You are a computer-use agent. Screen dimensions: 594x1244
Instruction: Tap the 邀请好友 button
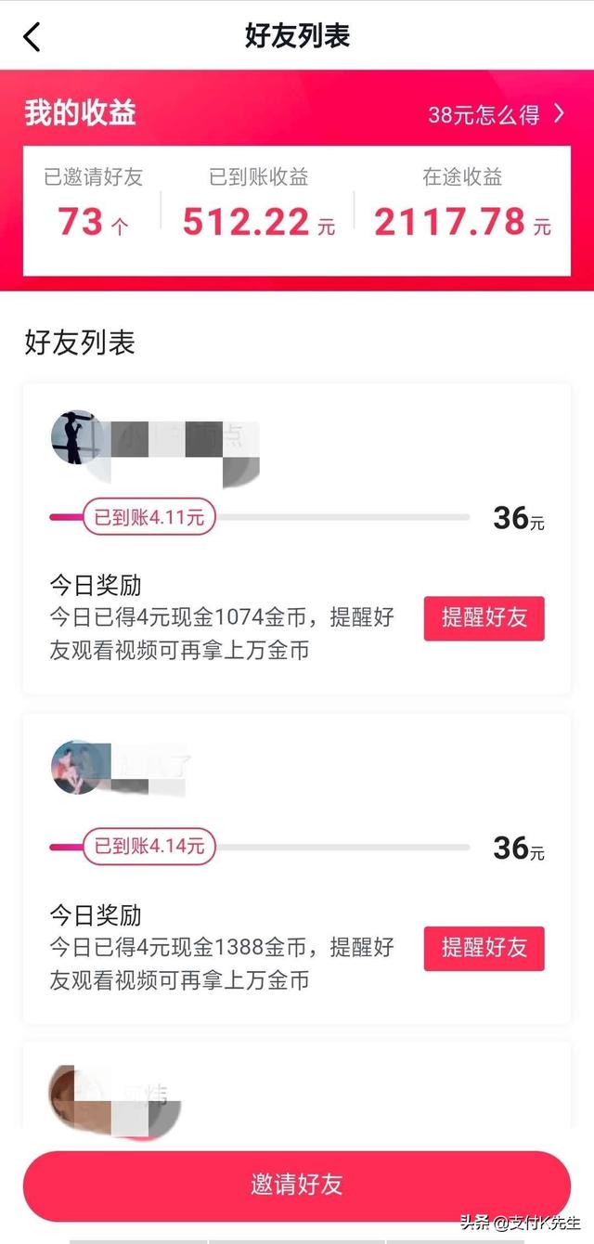pyautogui.click(x=297, y=1185)
